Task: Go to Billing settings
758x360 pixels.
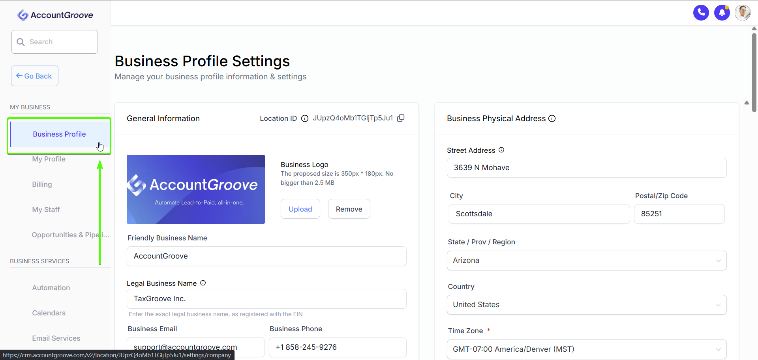Action: pyautogui.click(x=42, y=184)
